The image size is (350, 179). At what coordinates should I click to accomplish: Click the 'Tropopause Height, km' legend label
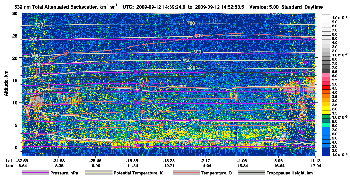point(289,173)
